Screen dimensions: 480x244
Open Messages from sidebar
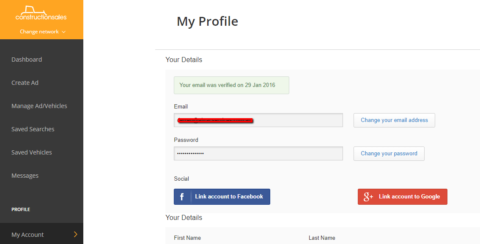point(25,176)
